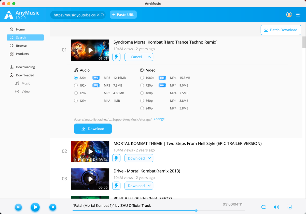Collapse options via Cancel chevron for Syndrome track

149,57
